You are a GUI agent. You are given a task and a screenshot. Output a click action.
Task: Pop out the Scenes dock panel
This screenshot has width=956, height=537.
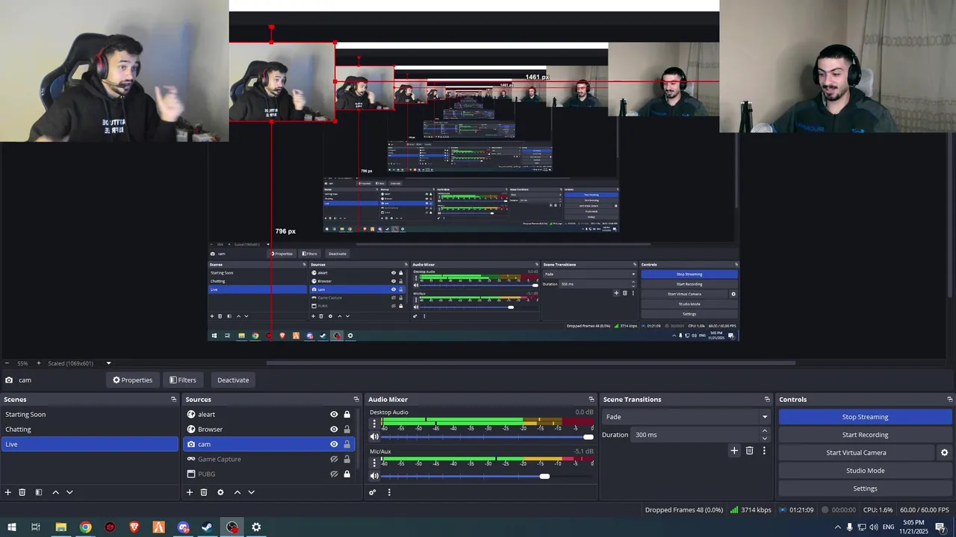pos(174,400)
